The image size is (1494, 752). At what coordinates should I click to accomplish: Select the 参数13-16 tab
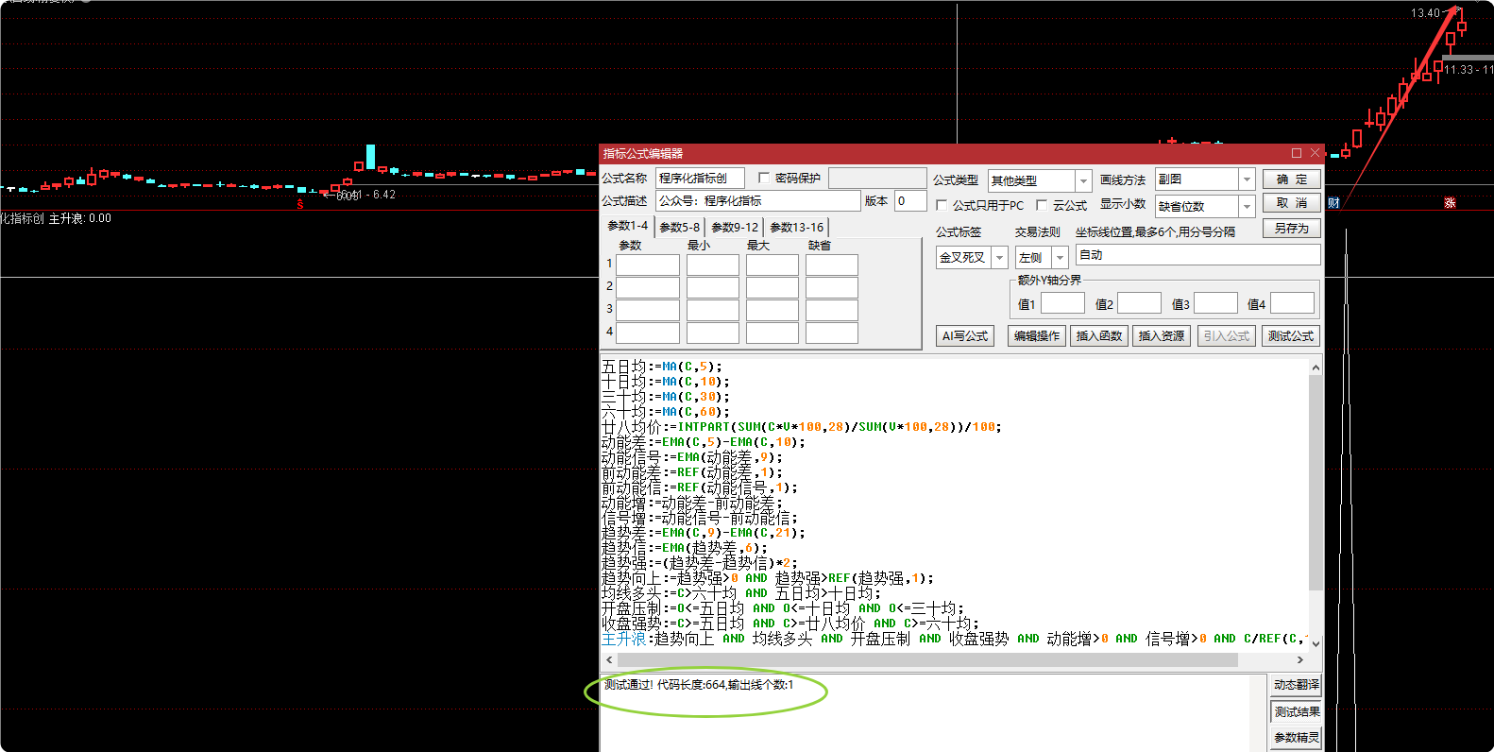796,227
